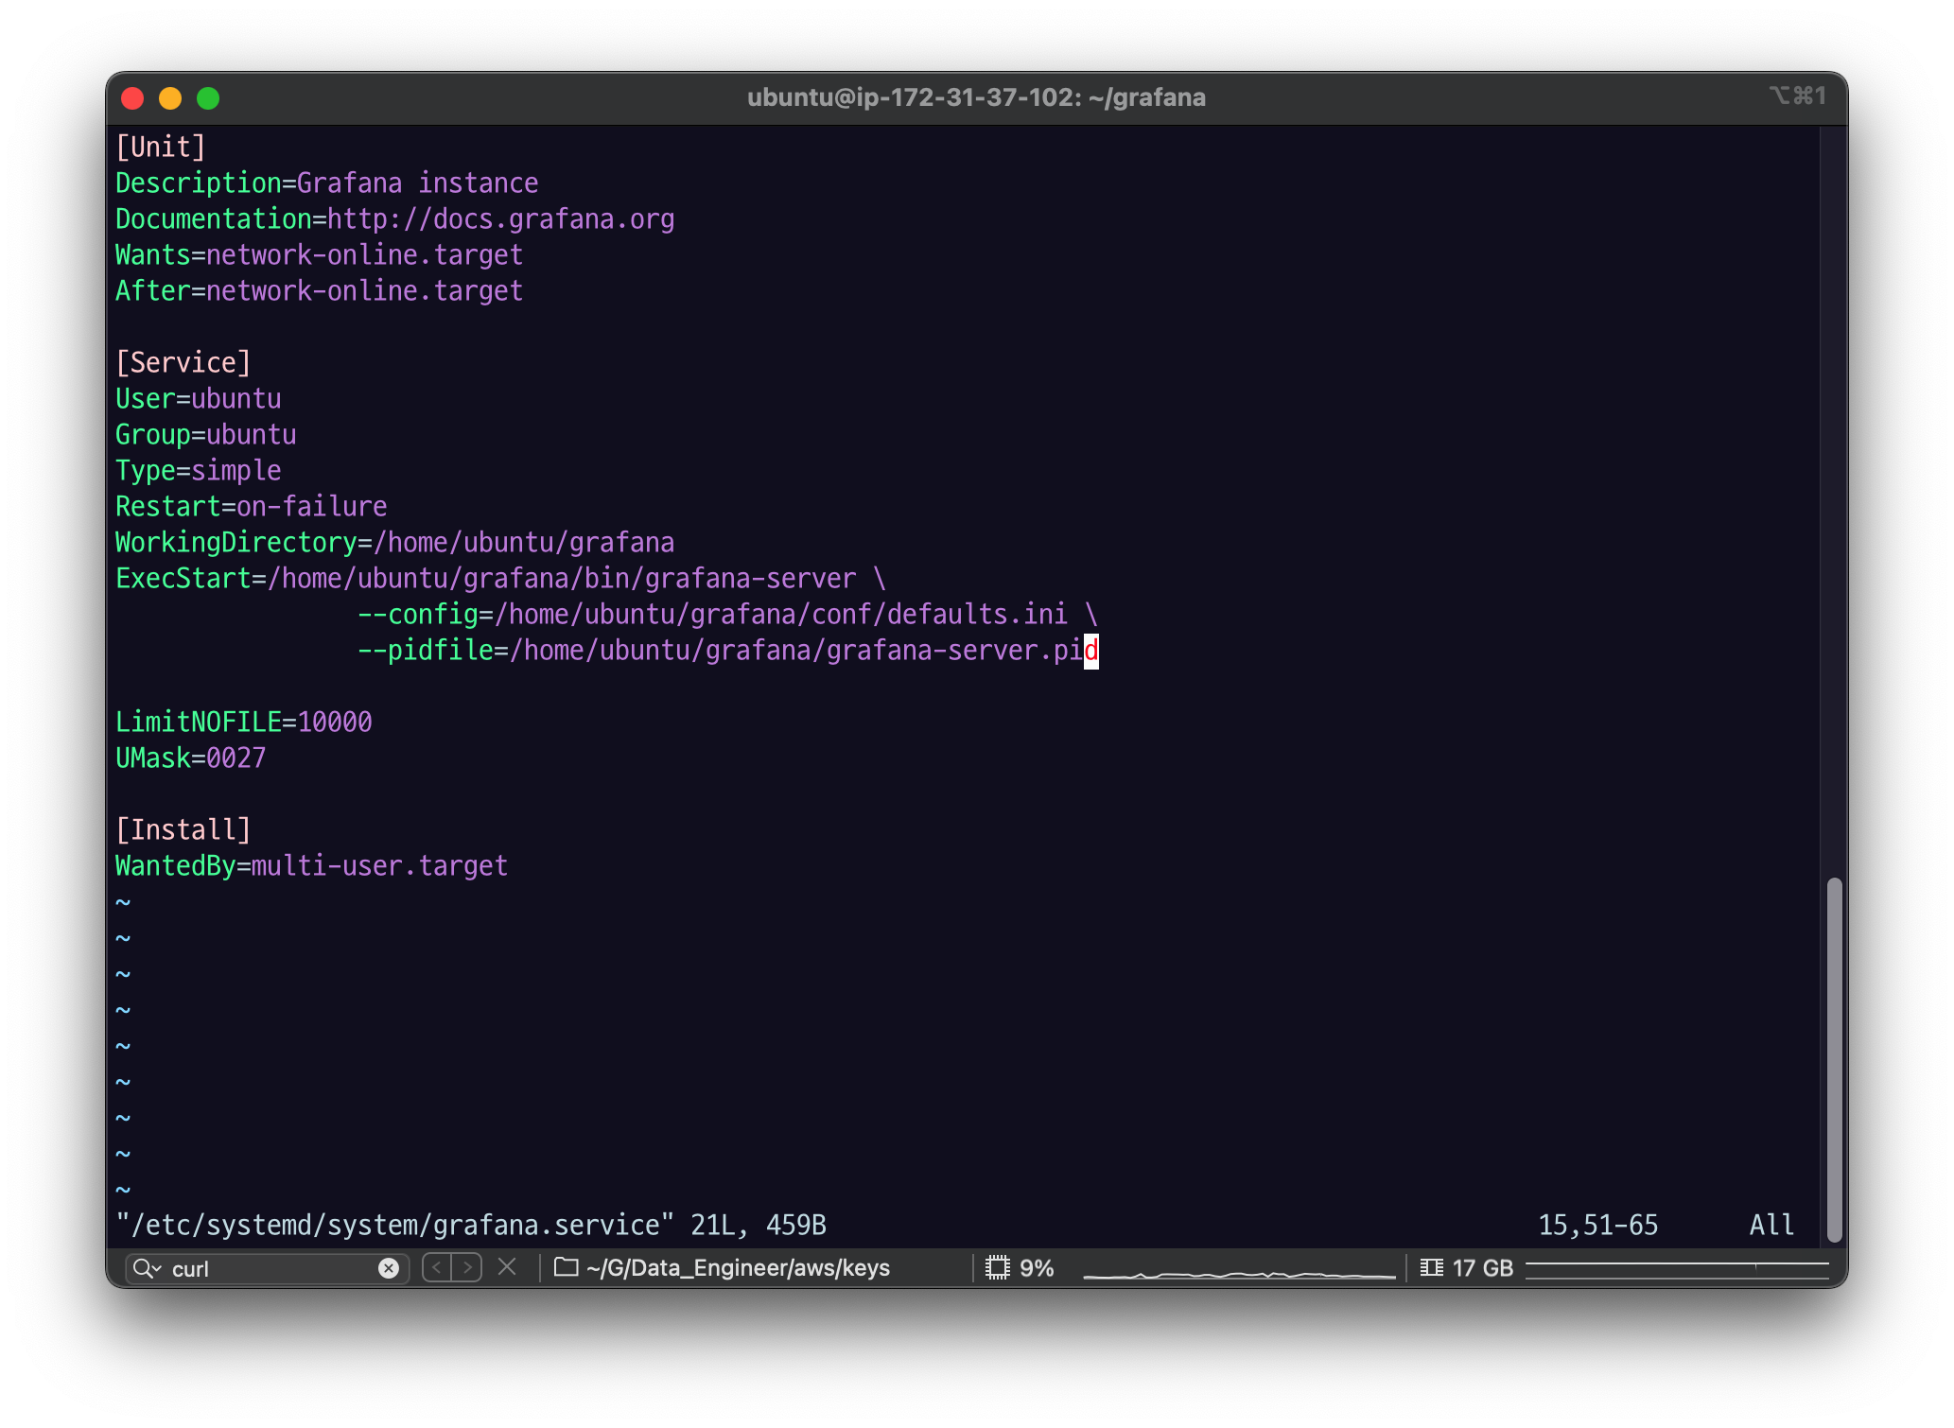Open the search options magnifier dropdown
Screen dimensions: 1954x1428
[147, 1268]
